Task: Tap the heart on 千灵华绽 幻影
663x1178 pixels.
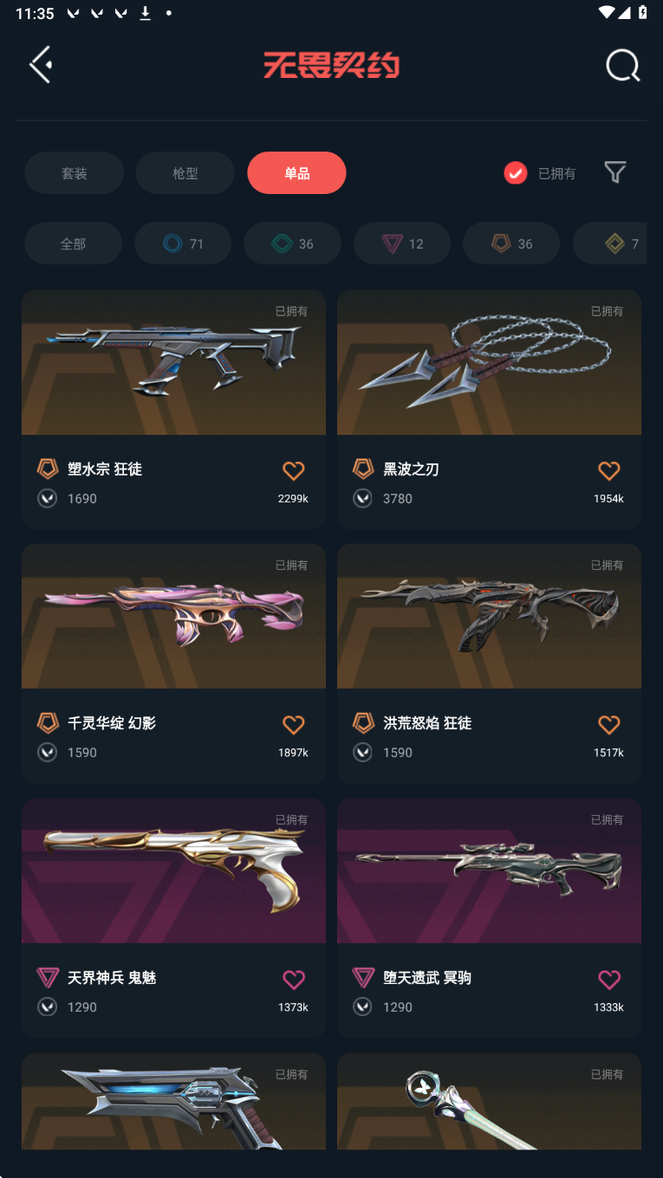Action: [294, 724]
